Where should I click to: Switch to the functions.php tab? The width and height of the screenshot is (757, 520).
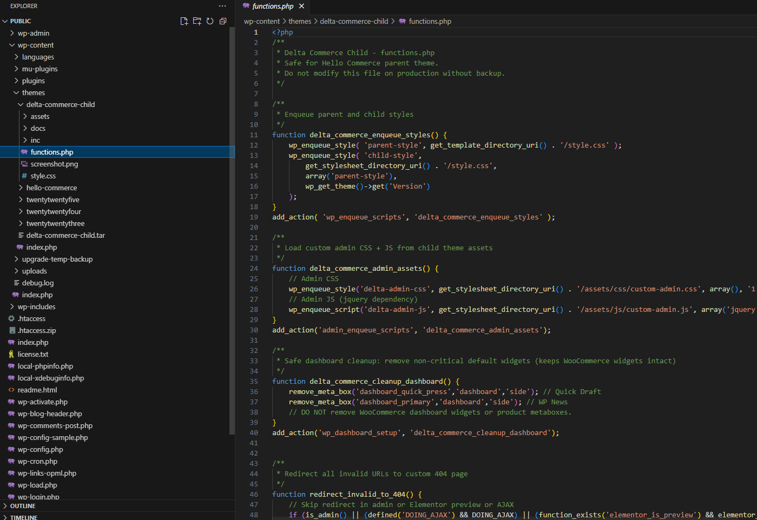tap(272, 6)
